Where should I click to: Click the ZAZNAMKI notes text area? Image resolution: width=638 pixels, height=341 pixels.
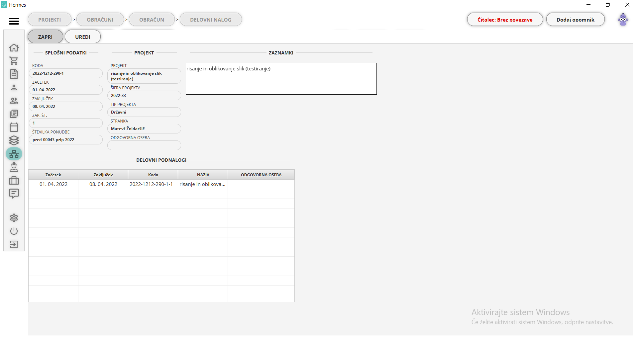coord(281,79)
